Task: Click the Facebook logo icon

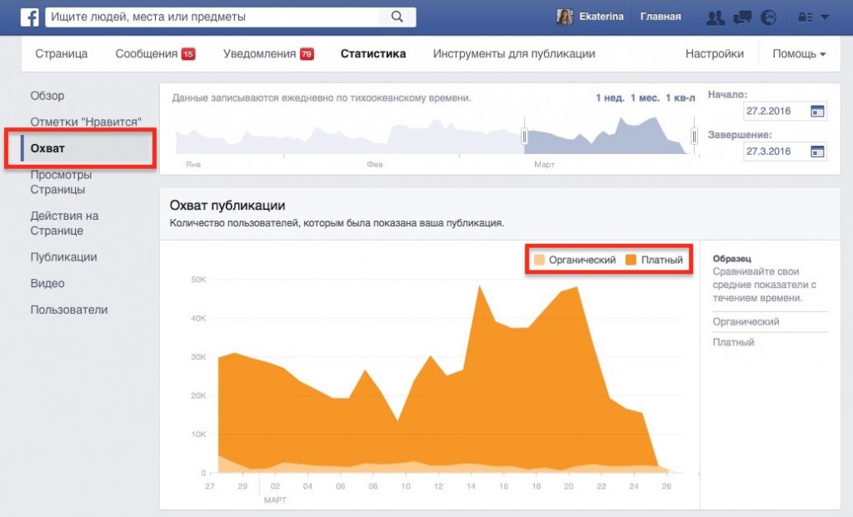Action: coord(30,17)
